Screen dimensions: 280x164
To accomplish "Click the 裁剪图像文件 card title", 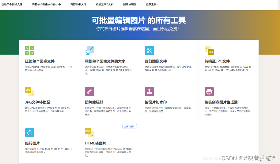I will 156,61.
